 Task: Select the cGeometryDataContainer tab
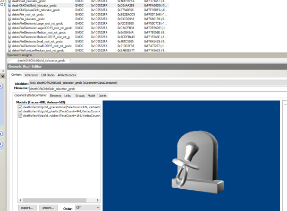[30, 95]
